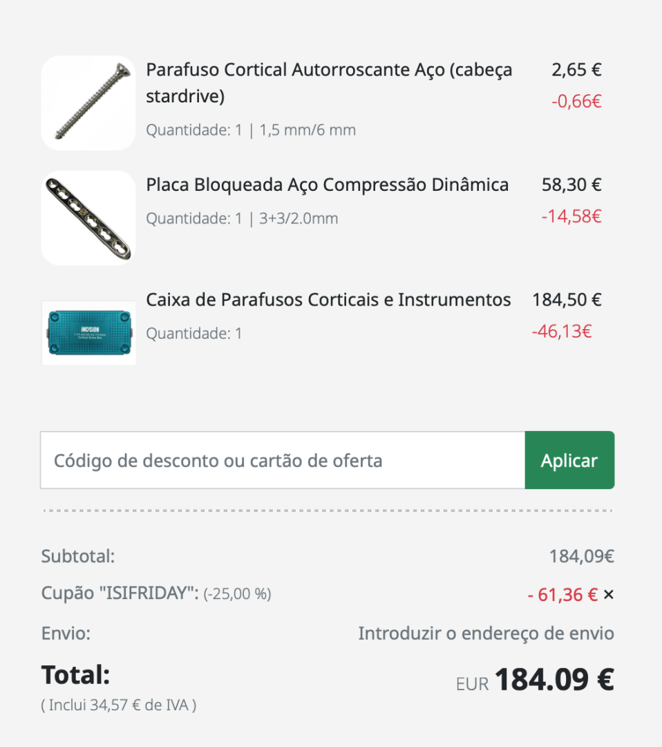Click the -14,58€ plate discount amount

[571, 216]
